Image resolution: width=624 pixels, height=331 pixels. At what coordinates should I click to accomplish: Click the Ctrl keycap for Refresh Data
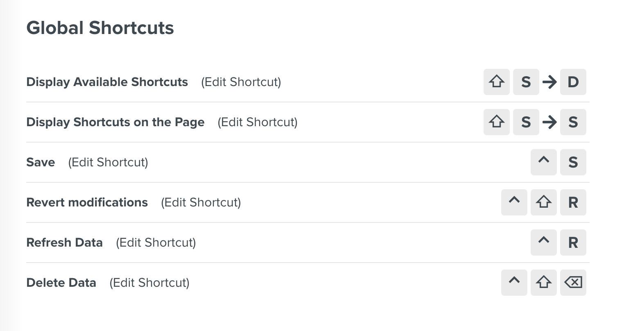point(544,243)
